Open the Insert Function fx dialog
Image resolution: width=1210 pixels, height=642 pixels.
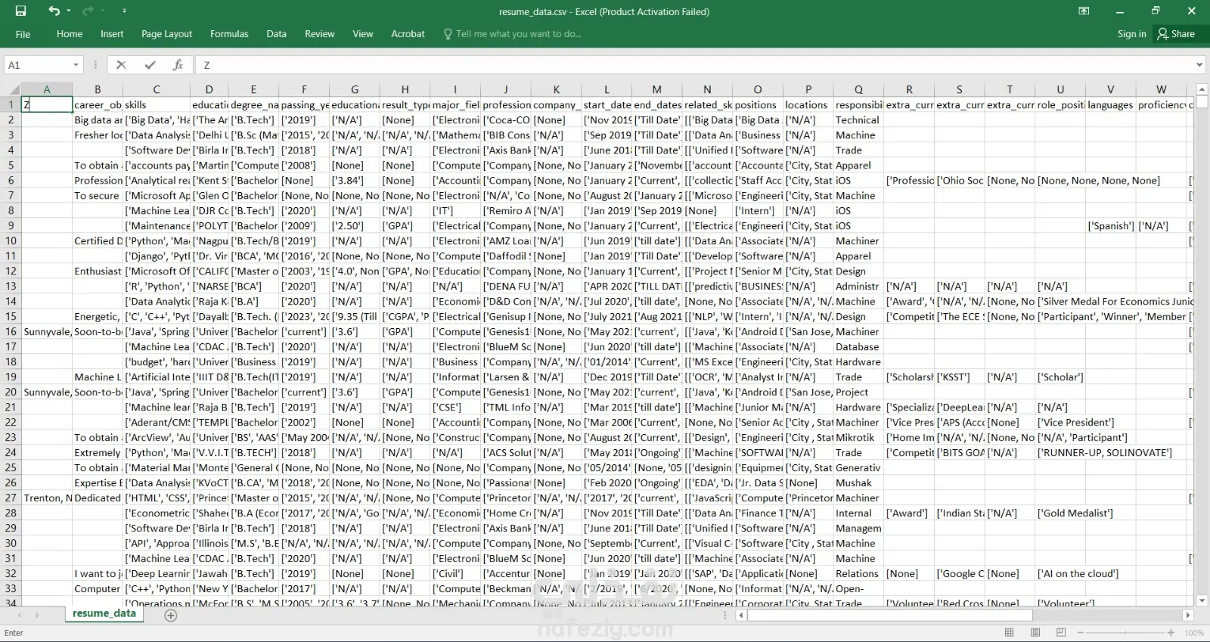[178, 65]
